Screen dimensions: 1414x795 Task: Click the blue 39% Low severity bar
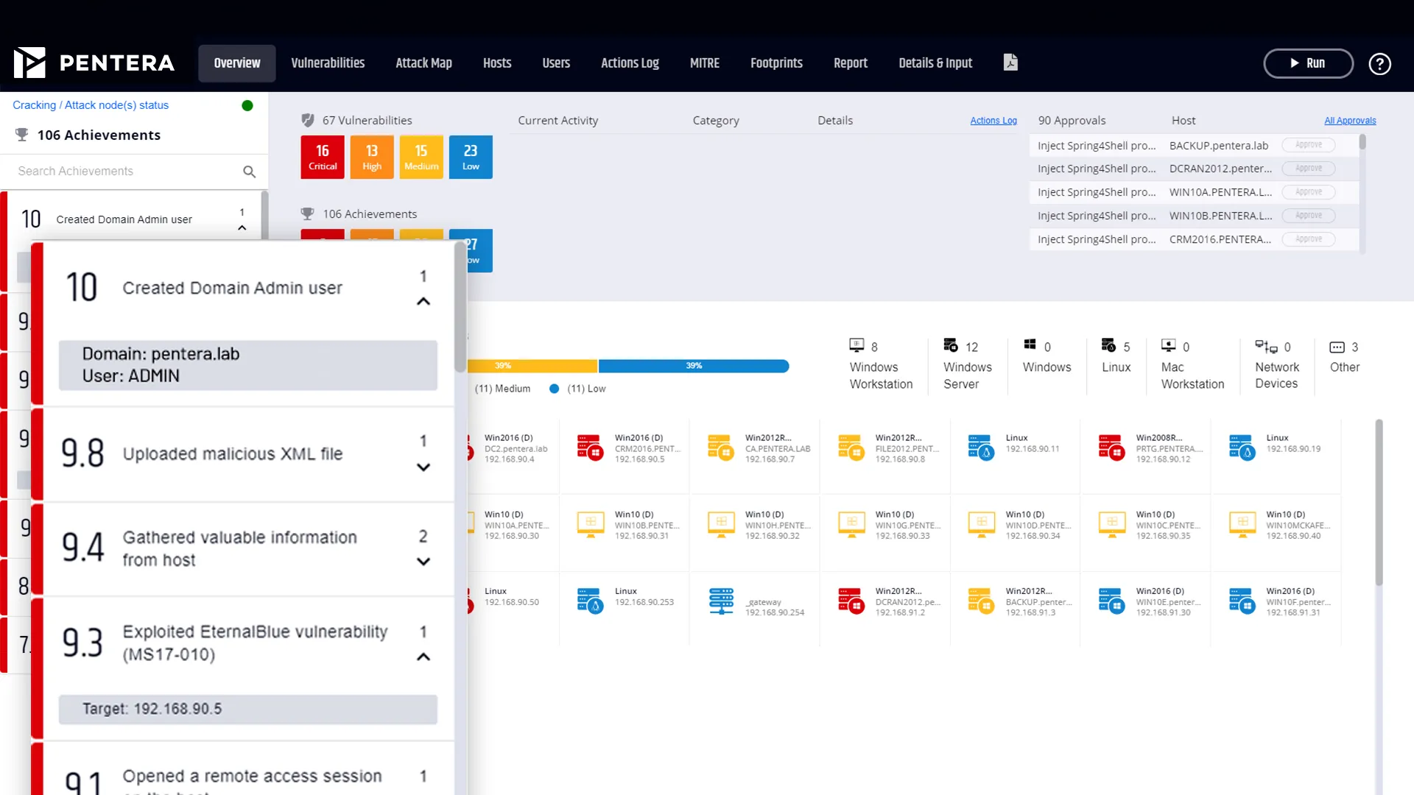[x=694, y=366]
